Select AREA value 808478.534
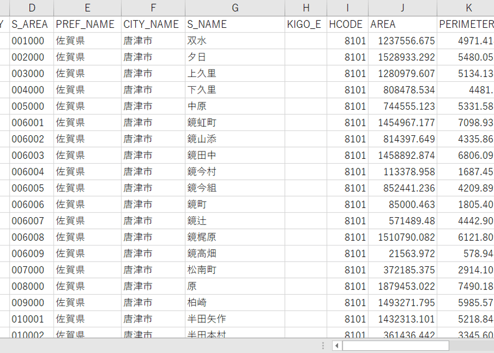The height and width of the screenshot is (353, 494). click(x=403, y=90)
